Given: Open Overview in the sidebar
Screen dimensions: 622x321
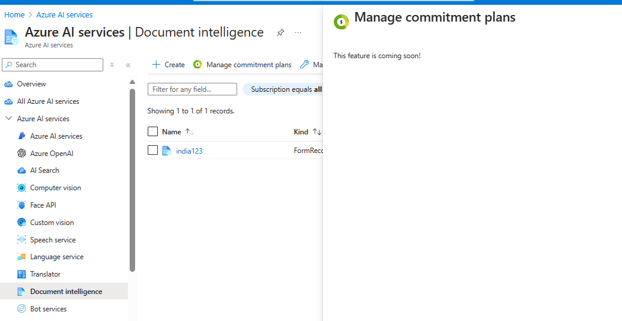Looking at the screenshot, I should (31, 84).
